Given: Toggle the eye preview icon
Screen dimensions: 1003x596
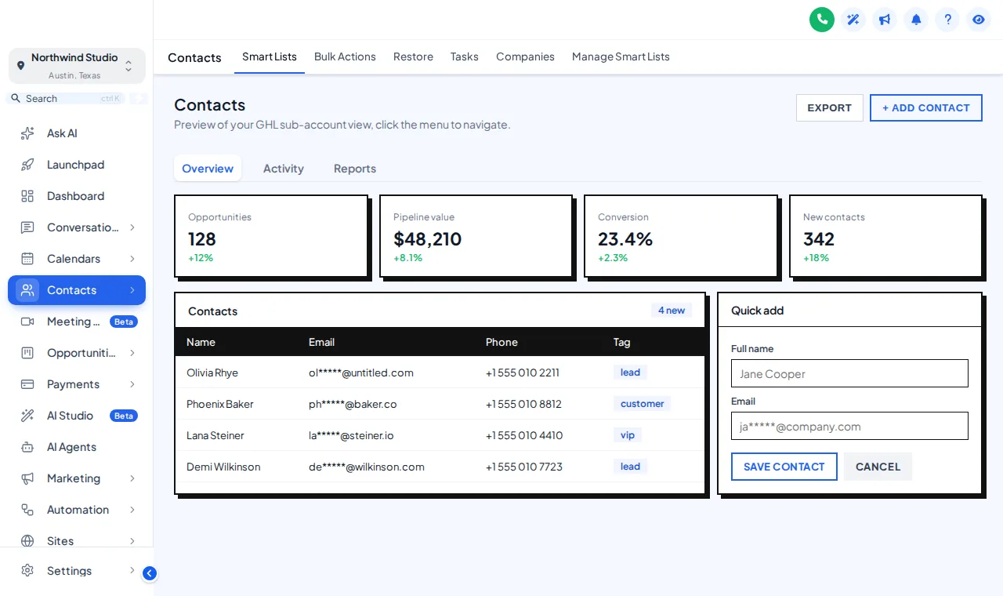Looking at the screenshot, I should [979, 20].
